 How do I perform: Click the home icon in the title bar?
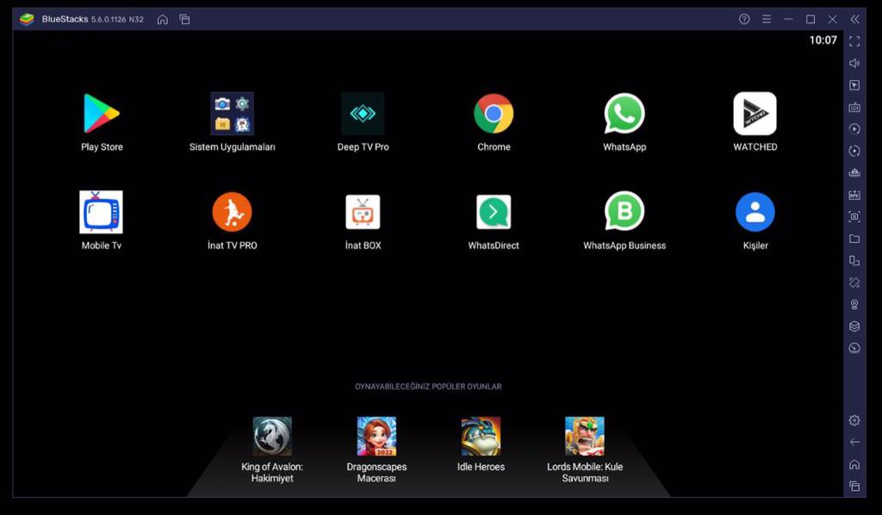(x=162, y=19)
